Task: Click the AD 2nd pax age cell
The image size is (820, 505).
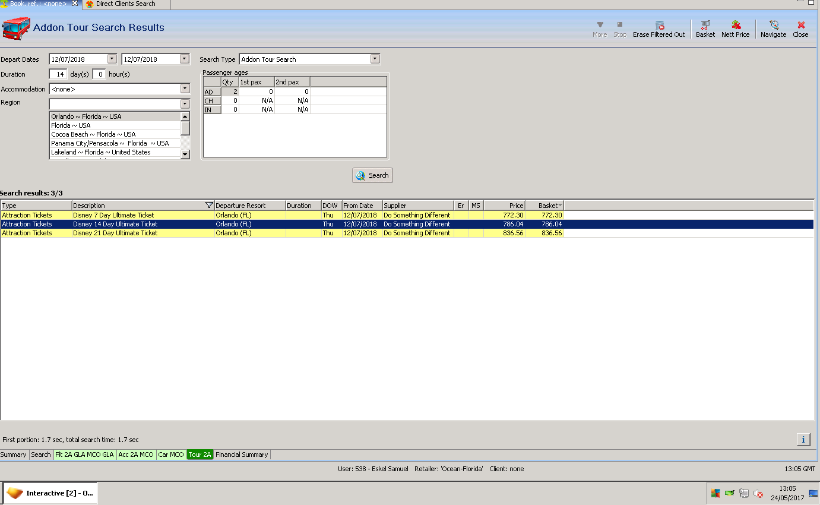Action: 292,92
